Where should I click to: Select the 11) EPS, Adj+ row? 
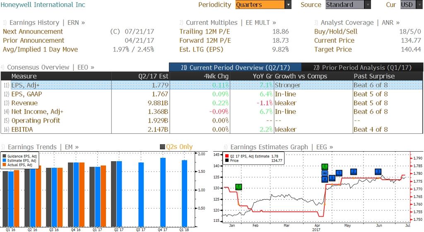pos(212,85)
